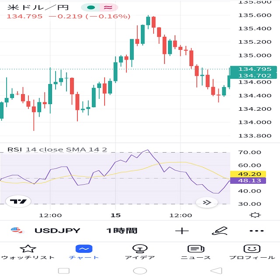Open the ウォッチリスト tab
This screenshot has width=280, height=280.
coord(28,252)
